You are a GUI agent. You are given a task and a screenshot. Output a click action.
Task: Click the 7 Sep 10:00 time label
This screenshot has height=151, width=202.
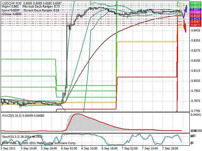point(150,148)
